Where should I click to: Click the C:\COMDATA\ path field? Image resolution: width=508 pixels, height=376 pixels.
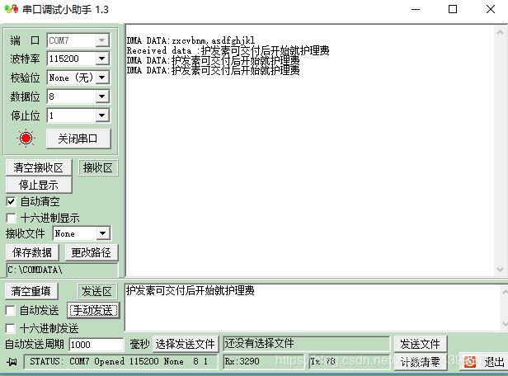(62, 270)
